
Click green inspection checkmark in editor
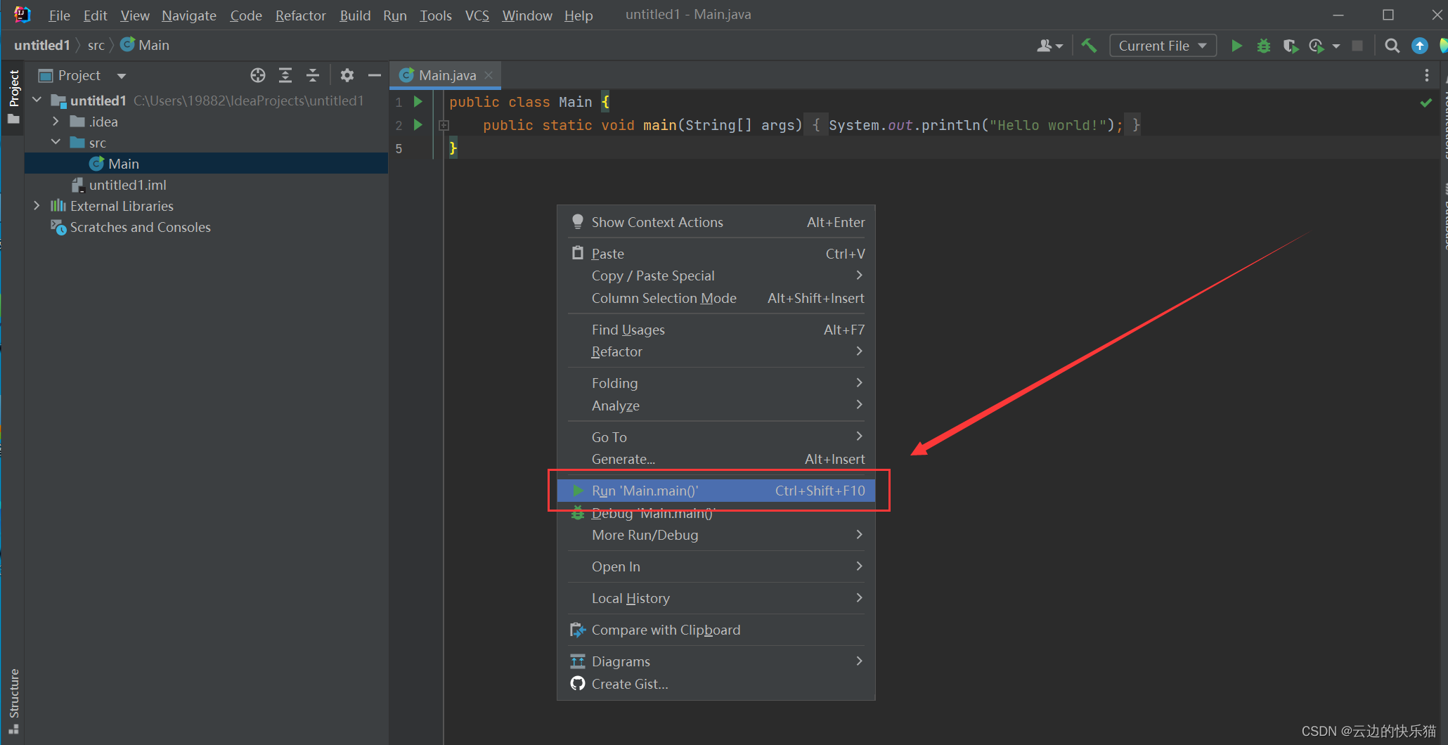(x=1426, y=103)
